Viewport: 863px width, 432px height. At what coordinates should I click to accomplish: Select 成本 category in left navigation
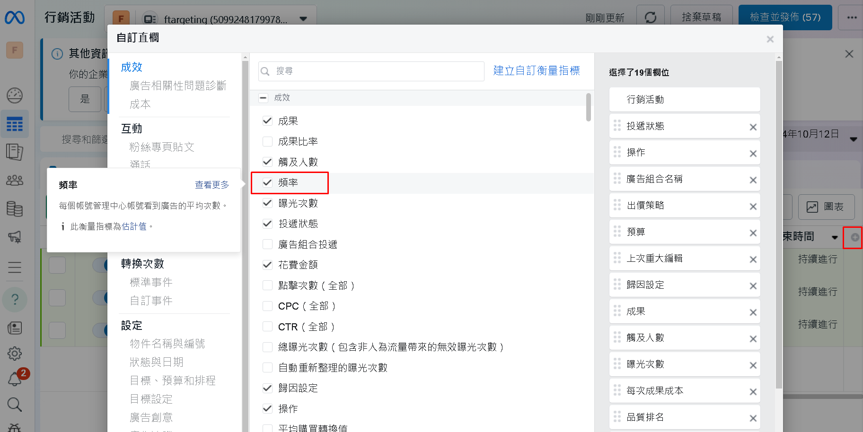(x=140, y=104)
